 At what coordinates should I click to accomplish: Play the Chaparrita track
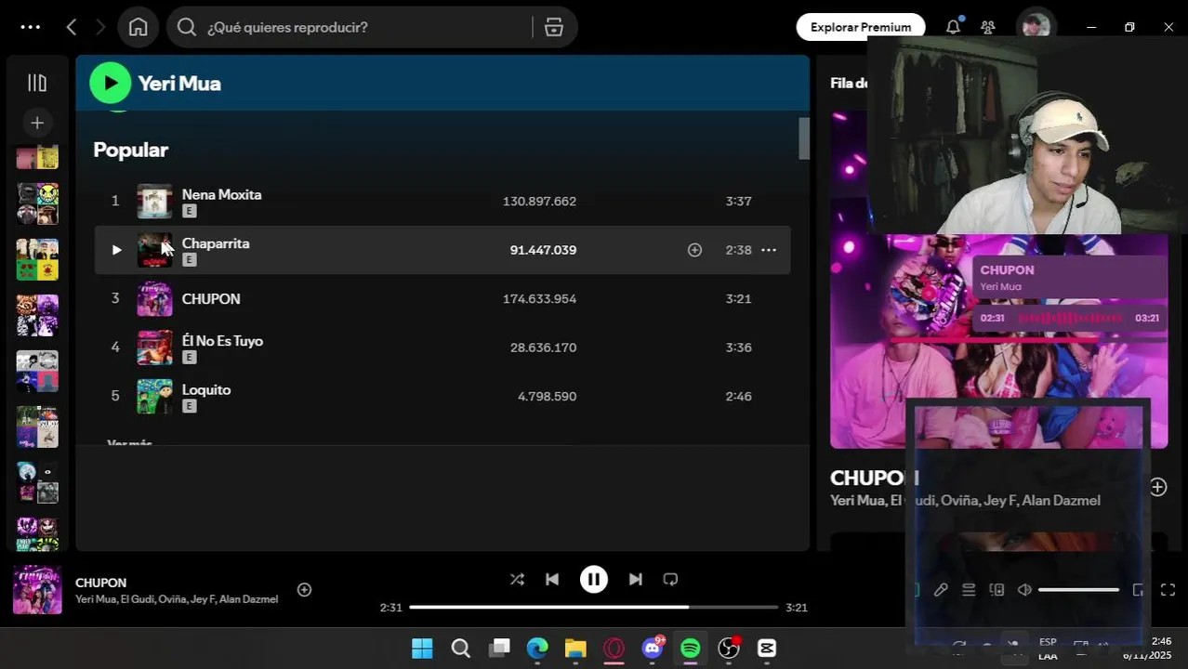tap(116, 250)
